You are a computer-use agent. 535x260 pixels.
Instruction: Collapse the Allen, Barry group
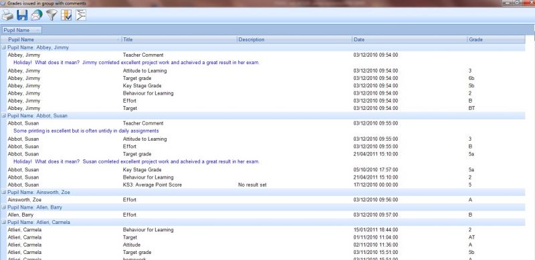coord(4,207)
